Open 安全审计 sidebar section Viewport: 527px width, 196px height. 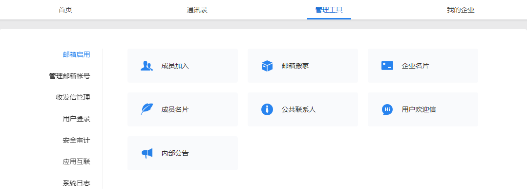tap(76, 140)
